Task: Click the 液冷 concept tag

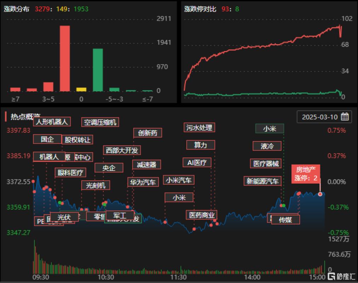Action: [x=267, y=146]
